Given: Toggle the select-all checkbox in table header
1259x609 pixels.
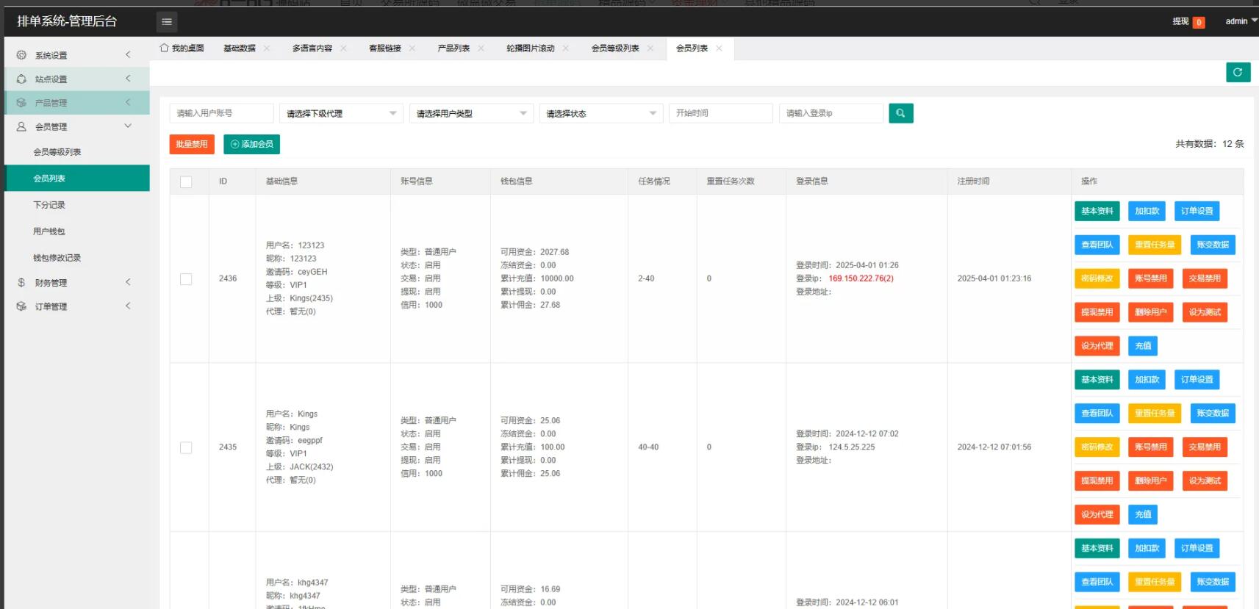Looking at the screenshot, I should tap(186, 181).
